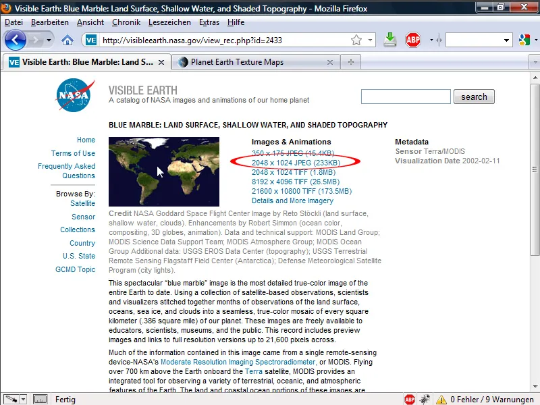
Task: Click the NASA meatball logo
Action: click(x=74, y=94)
